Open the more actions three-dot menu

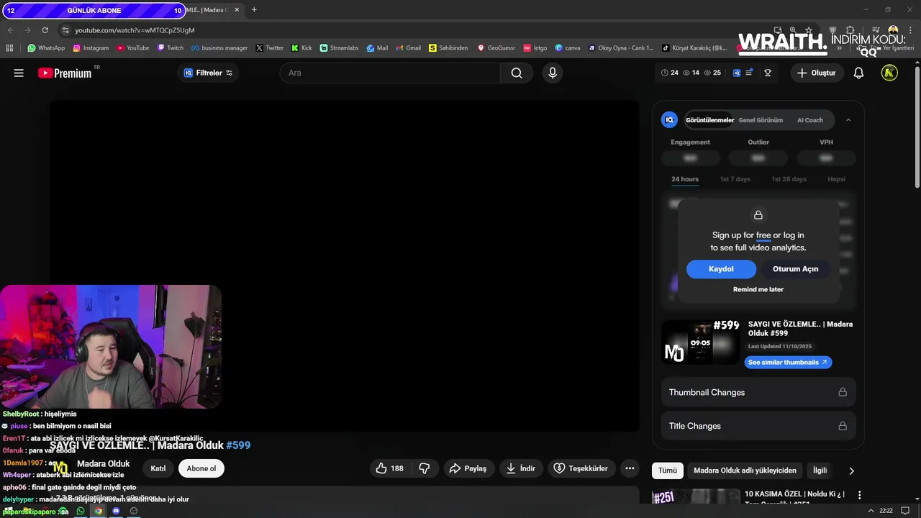[630, 468]
